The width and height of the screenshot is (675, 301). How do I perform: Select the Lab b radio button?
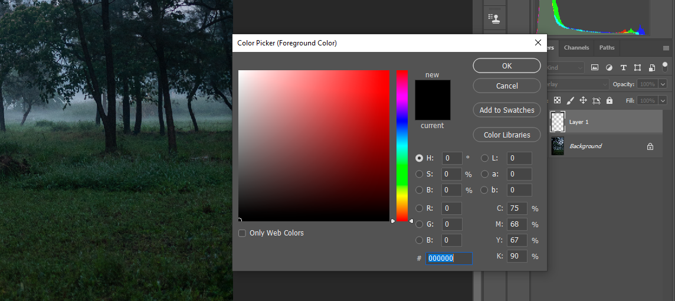[x=484, y=190]
